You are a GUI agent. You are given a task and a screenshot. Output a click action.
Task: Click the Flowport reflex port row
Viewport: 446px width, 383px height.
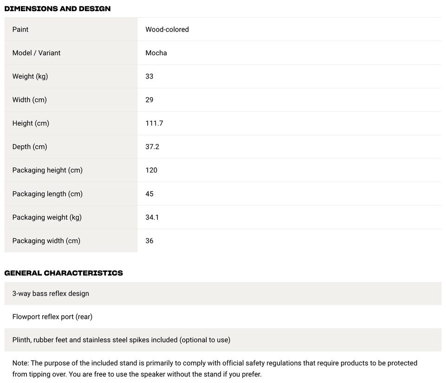(52, 317)
